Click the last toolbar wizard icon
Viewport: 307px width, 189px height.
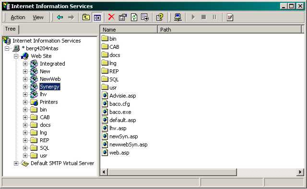tap(230, 17)
